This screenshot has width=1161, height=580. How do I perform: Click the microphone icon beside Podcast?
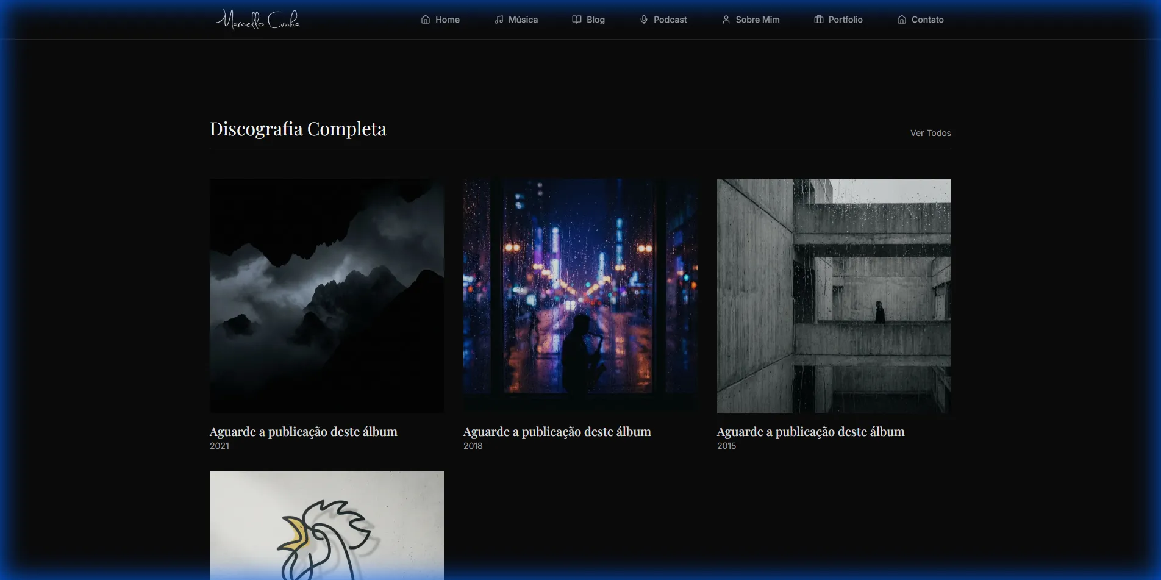(x=644, y=20)
